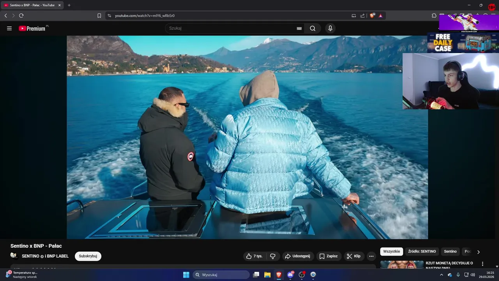This screenshot has height=281, width=499.
Task: Open options menu for RZUT MONETĄ video
Action: pos(483,264)
